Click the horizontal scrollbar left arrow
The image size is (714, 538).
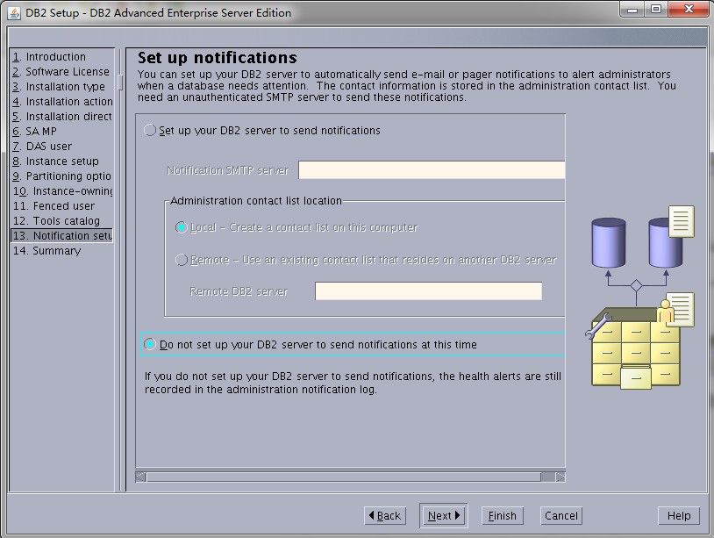pos(140,477)
